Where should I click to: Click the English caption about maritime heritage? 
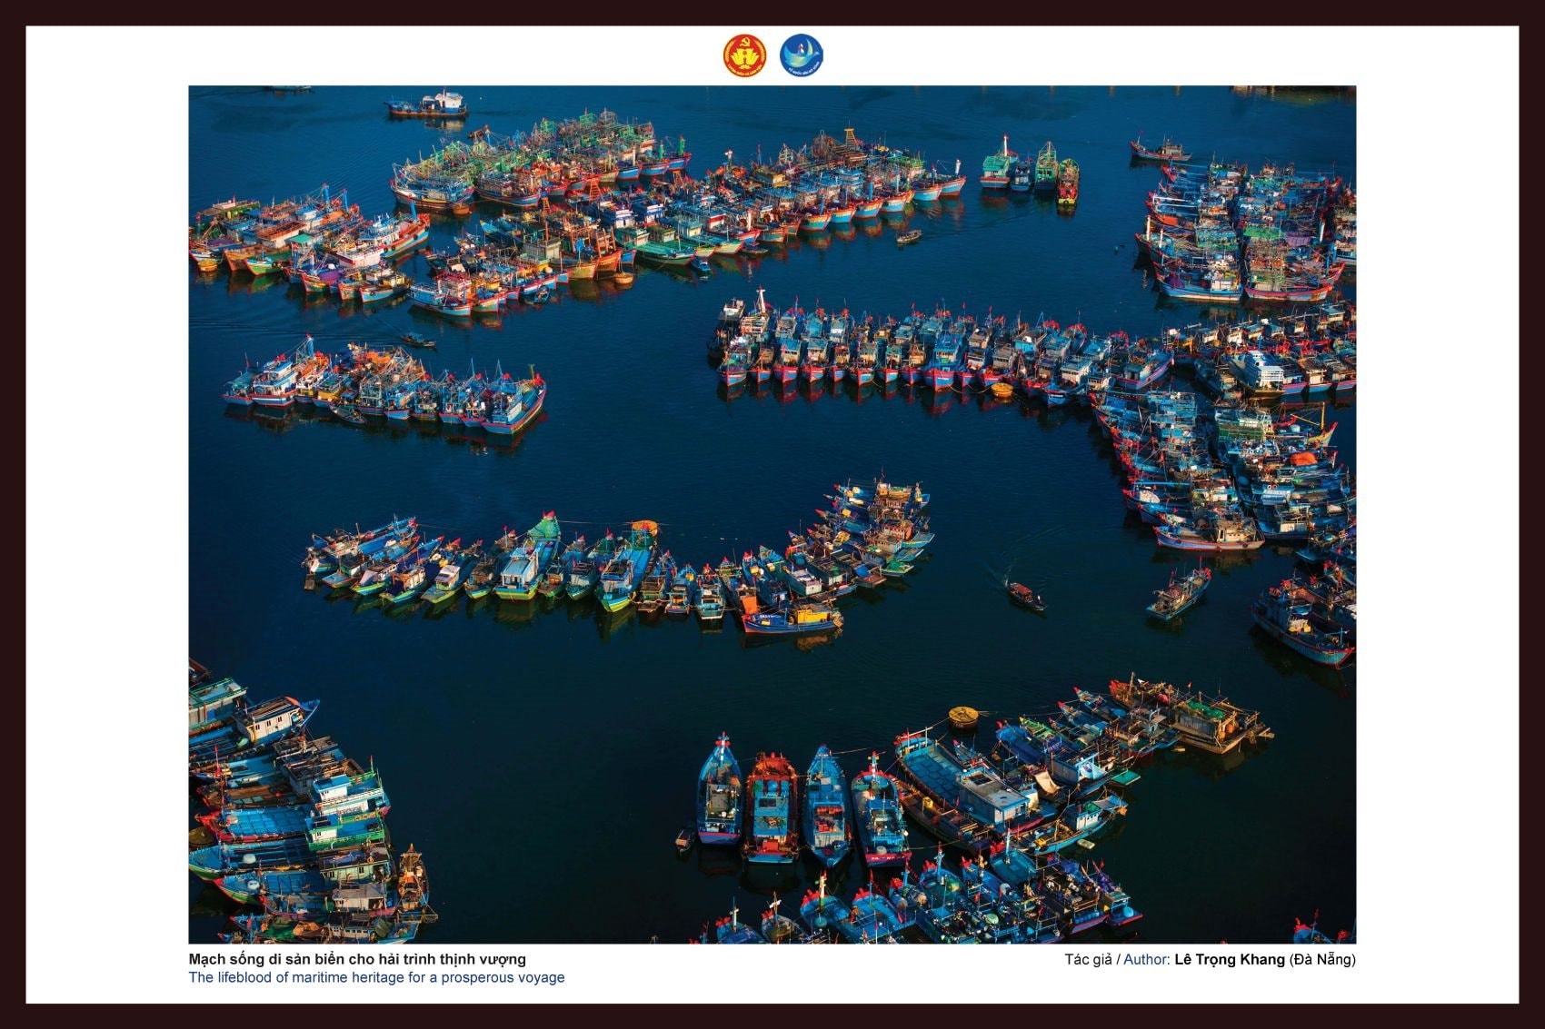pos(376,978)
